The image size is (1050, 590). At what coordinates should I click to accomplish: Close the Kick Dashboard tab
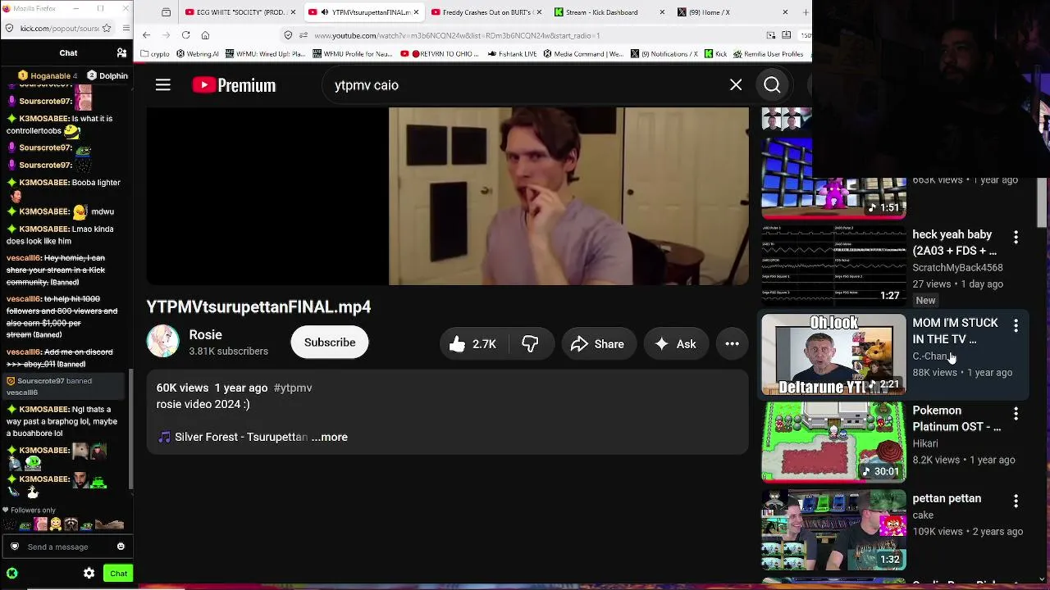point(662,12)
